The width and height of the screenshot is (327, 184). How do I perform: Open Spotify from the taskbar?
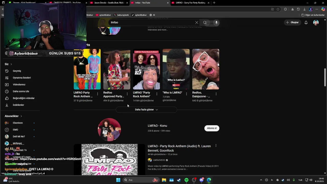[186, 180]
